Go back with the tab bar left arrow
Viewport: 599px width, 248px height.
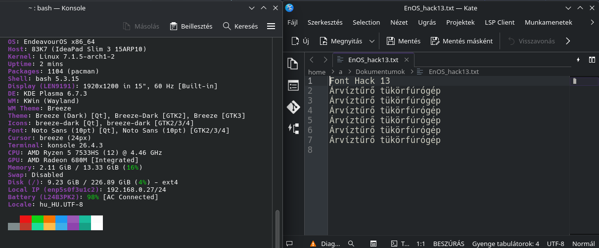pos(312,60)
